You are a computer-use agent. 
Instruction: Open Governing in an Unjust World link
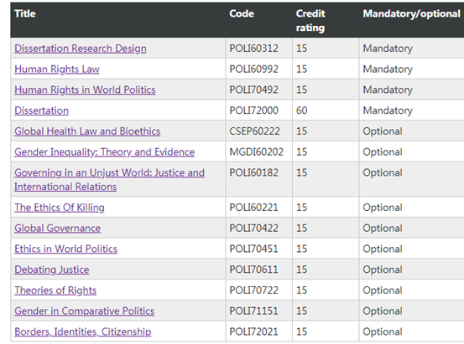tap(109, 179)
